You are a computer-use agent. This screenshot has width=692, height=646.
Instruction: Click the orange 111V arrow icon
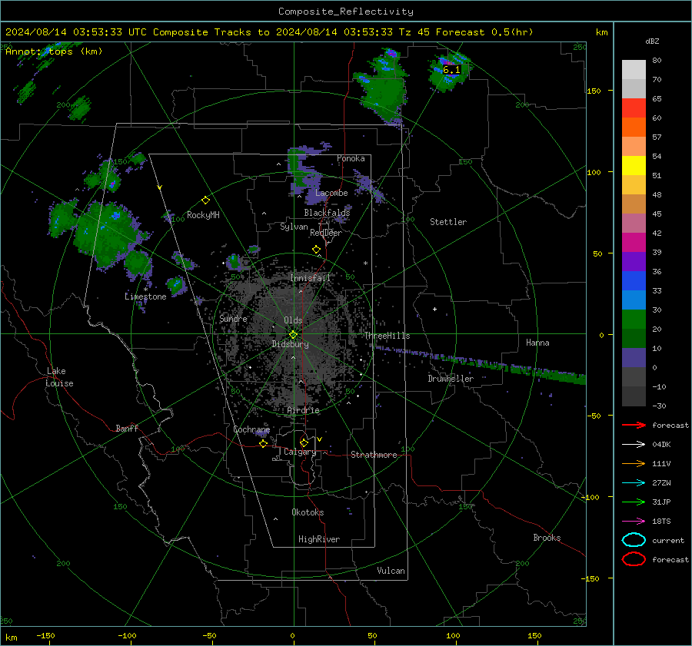[634, 463]
